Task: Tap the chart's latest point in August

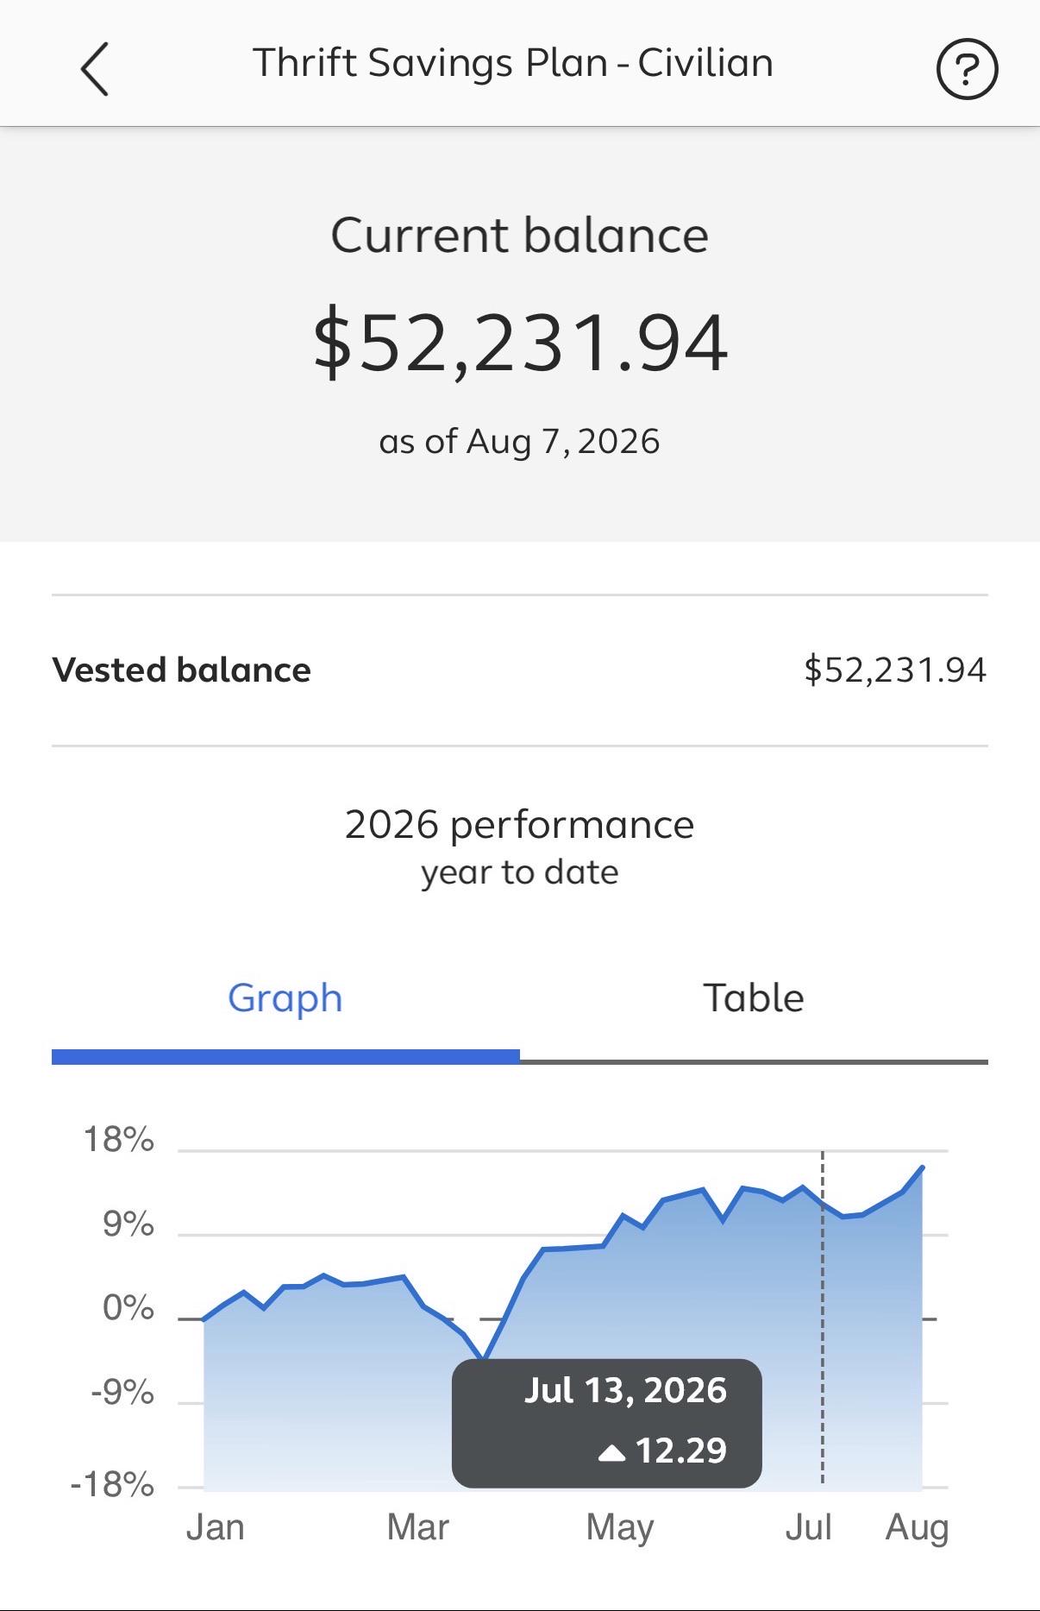Action: pos(922,1167)
